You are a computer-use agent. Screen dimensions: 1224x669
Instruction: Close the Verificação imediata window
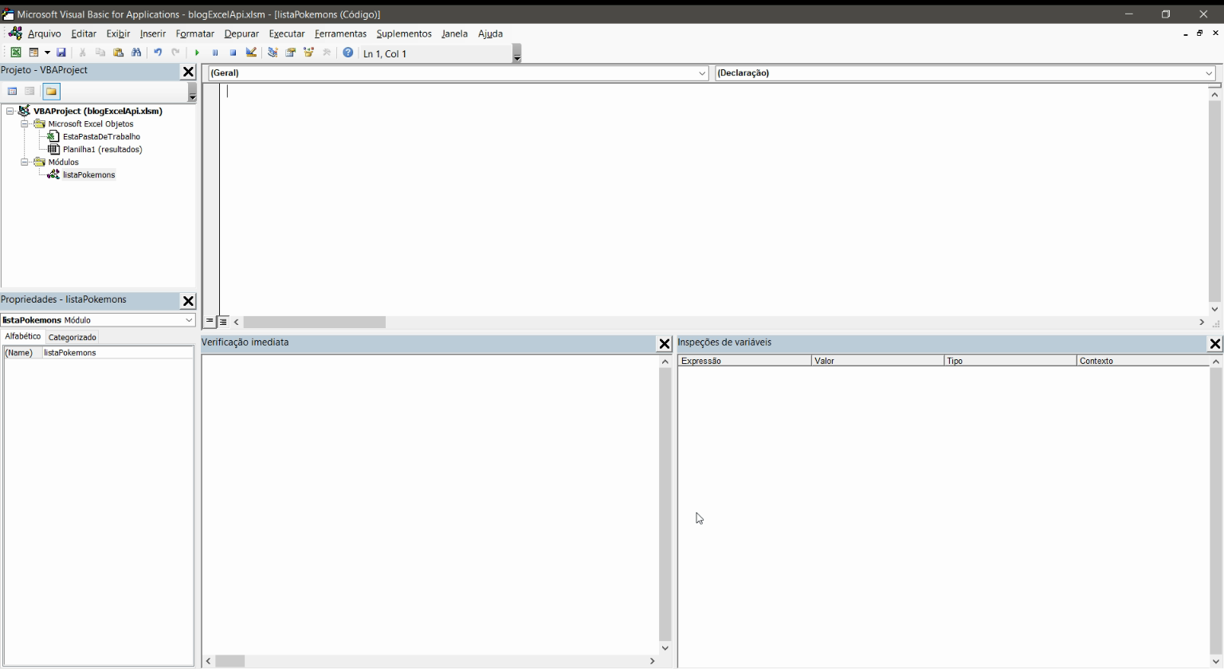(664, 344)
